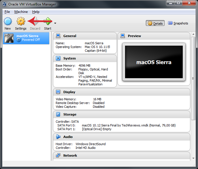Open the Display section header
The image size is (198, 169).
click(122, 92)
